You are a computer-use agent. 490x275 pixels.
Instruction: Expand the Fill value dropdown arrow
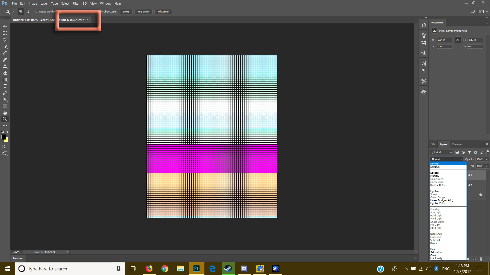[x=487, y=166]
